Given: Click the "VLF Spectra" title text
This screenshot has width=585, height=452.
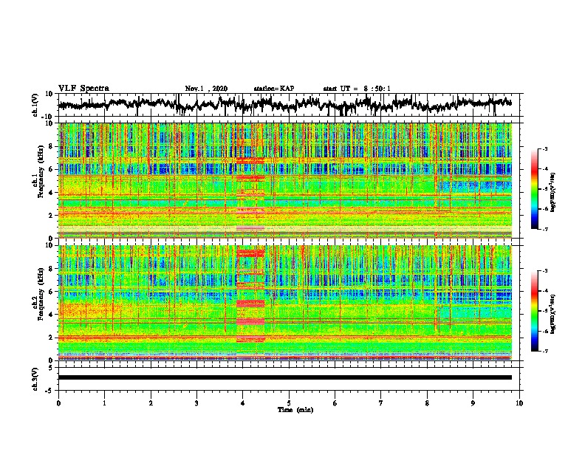Looking at the screenshot, I should pos(83,89).
